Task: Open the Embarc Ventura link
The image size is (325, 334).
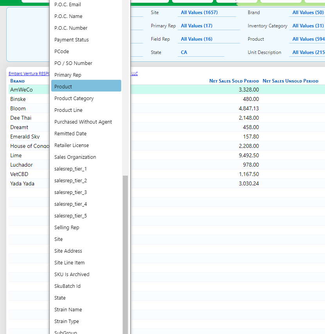Action: tap(28, 74)
